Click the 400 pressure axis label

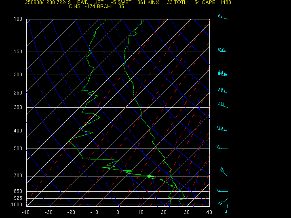(x=18, y=131)
